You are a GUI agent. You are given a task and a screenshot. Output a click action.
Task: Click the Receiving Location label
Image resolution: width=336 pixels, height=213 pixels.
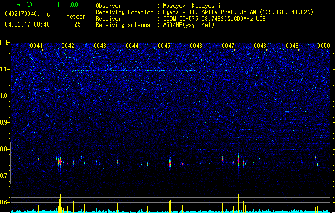pyautogui.click(x=124, y=12)
